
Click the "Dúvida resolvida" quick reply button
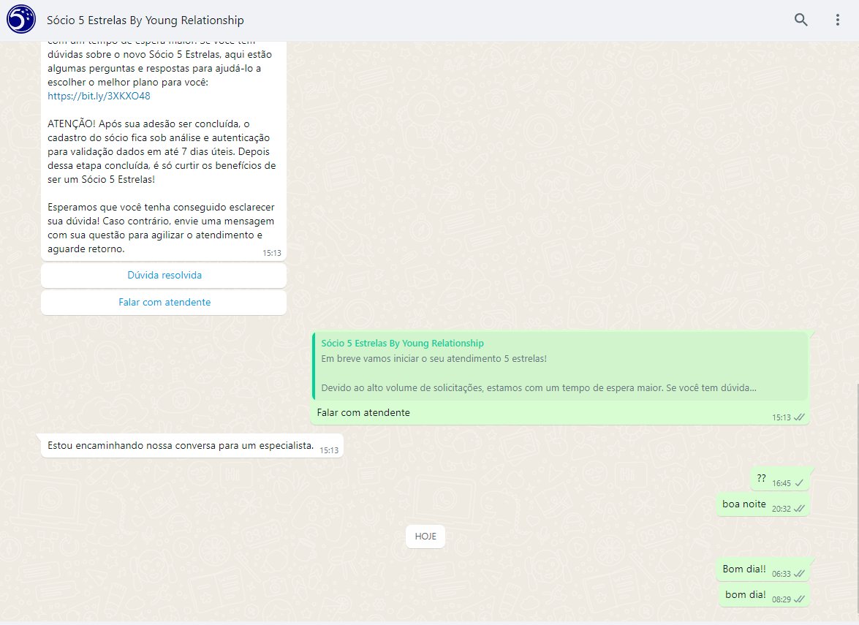(164, 276)
